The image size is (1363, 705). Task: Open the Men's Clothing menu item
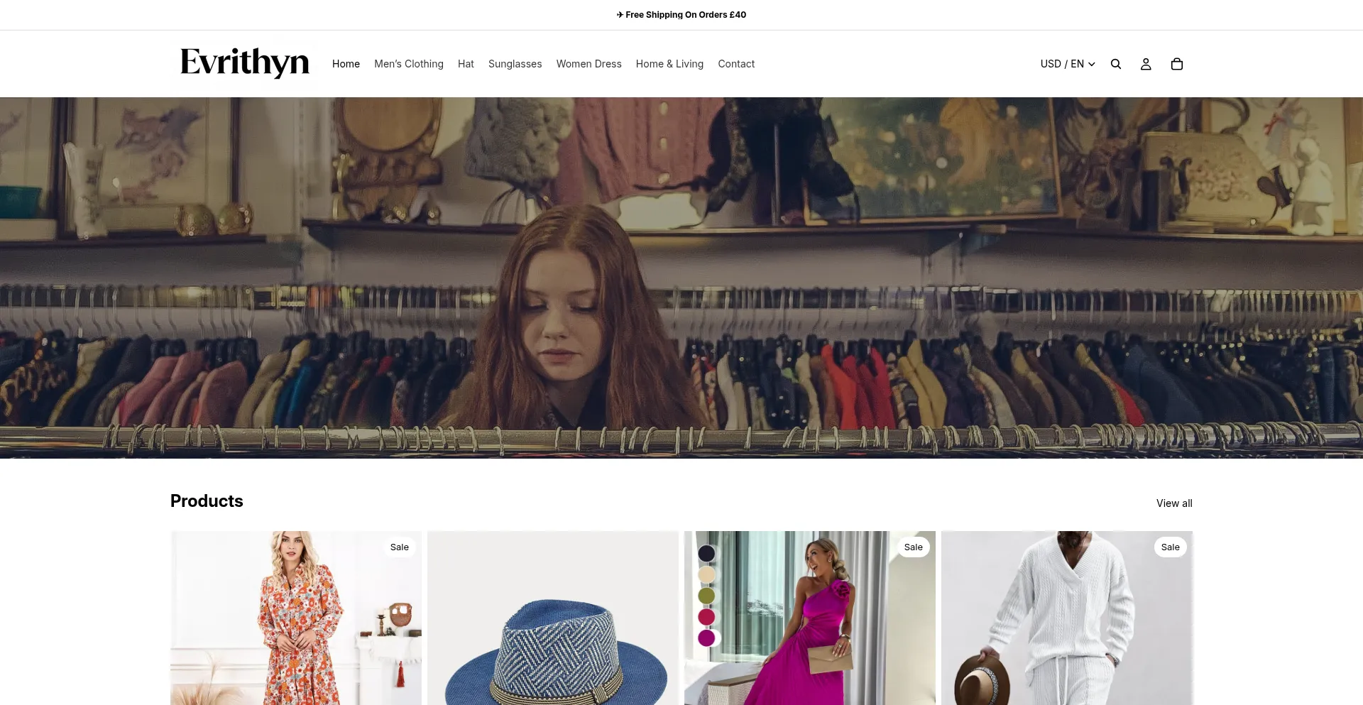tap(409, 64)
